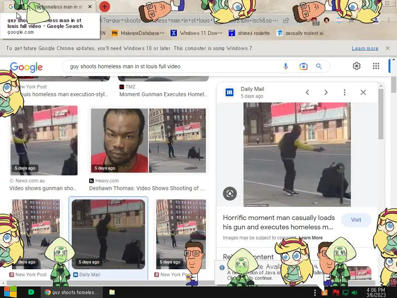Click the page vertical scrollbar thumb
Screen dimensions: 397x298
(394, 84)
